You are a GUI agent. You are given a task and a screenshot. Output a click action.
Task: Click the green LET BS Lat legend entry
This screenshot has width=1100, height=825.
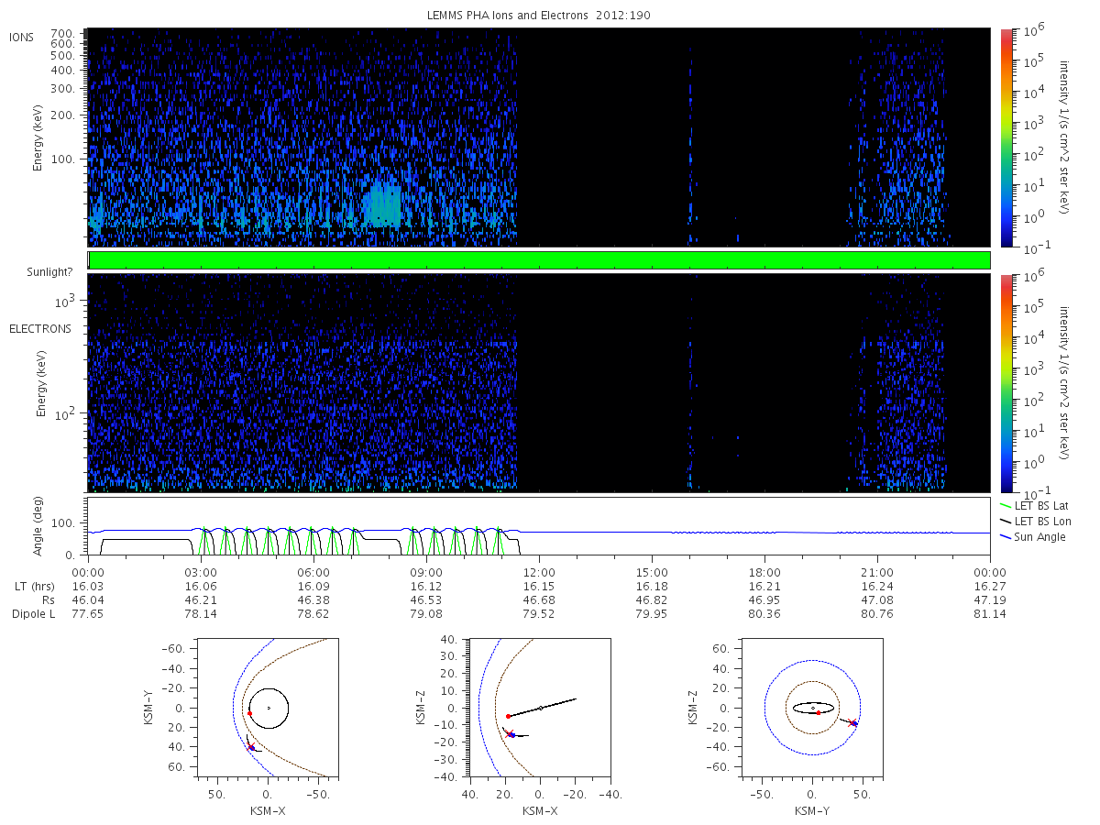pyautogui.click(x=1035, y=506)
